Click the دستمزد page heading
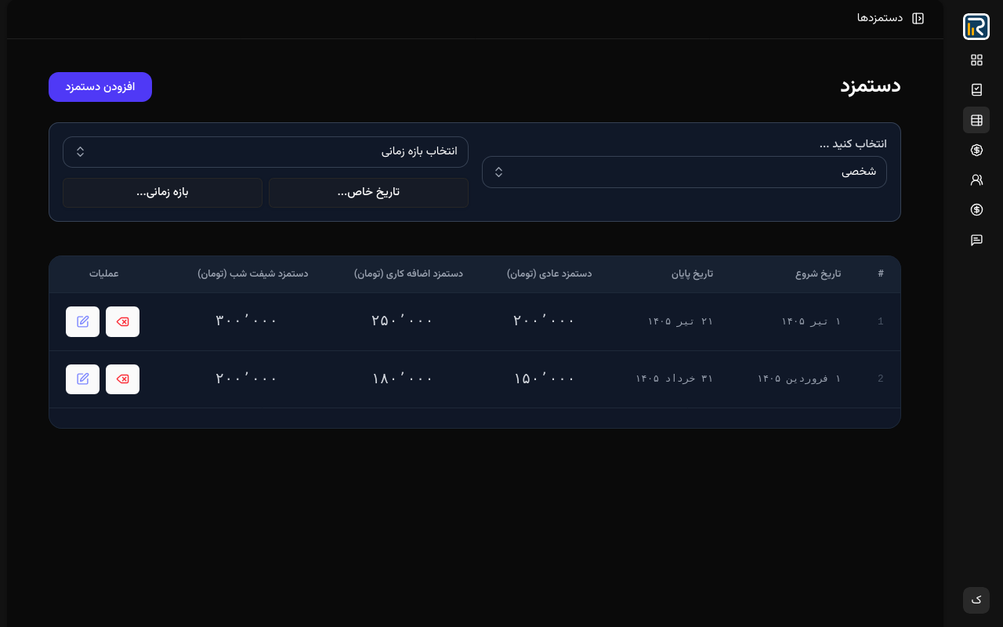 [871, 86]
